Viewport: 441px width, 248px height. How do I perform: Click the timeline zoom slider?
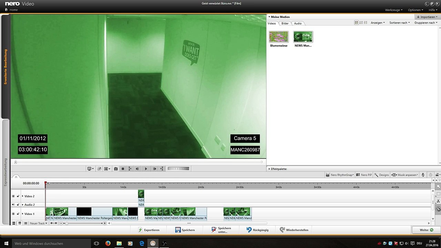point(83,224)
